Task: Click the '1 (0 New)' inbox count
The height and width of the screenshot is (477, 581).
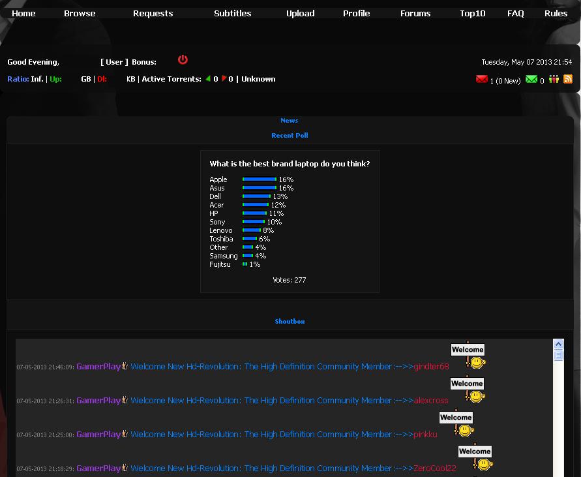Action: [505, 81]
